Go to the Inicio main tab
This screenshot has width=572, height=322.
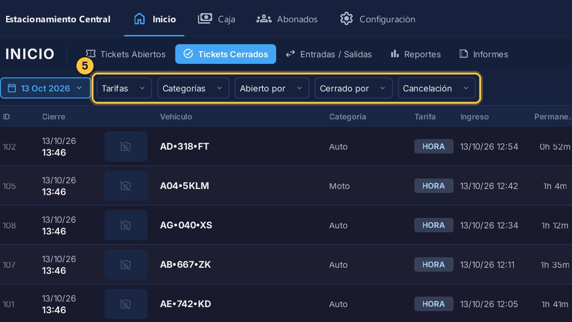coord(154,19)
